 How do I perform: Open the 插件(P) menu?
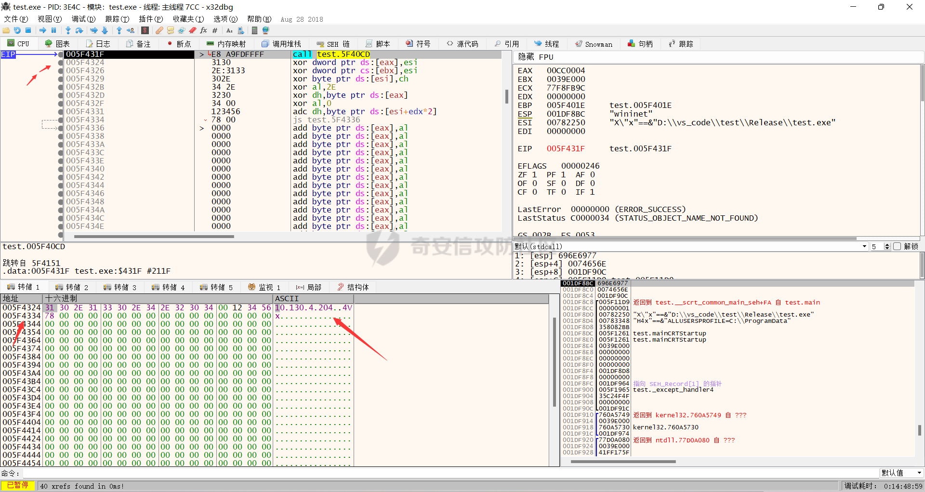click(151, 19)
